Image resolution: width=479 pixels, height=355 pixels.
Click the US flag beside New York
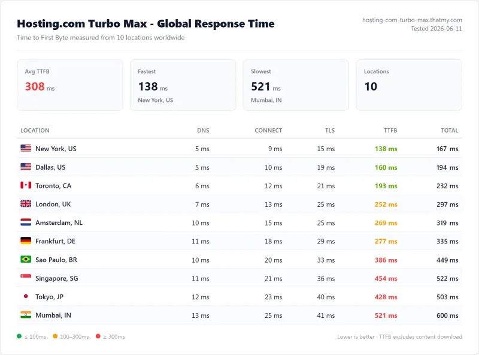point(26,149)
